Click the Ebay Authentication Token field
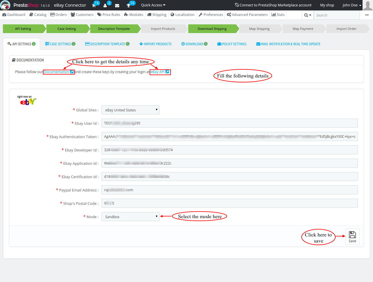Image resolution: width=373 pixels, height=282 pixels. [230, 137]
